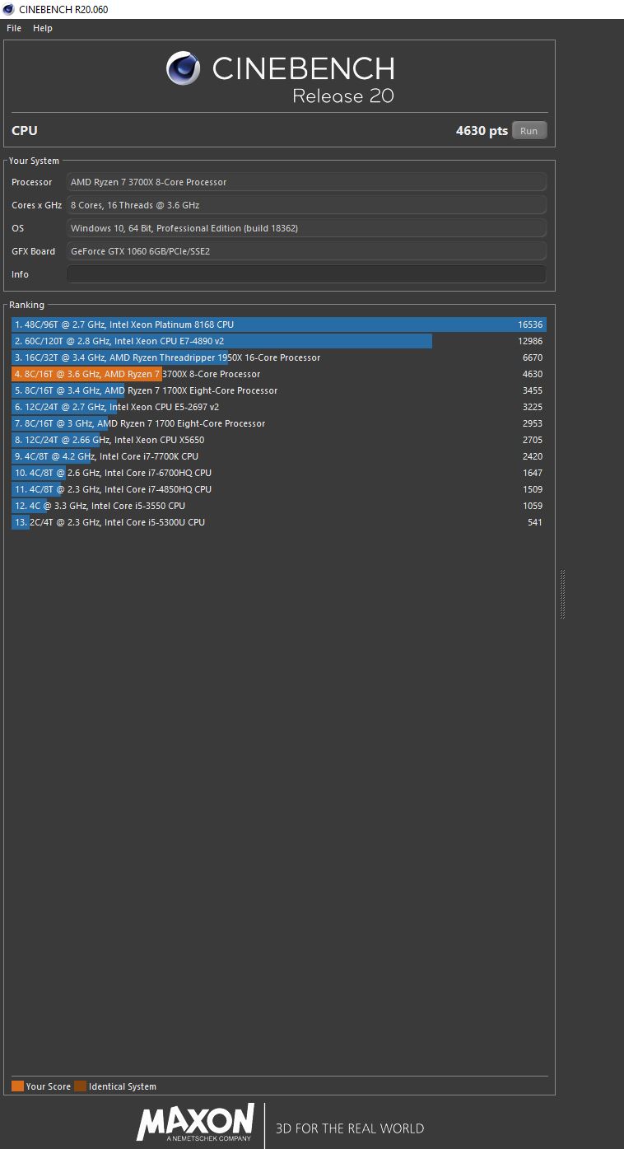Click the 4630 pts CPU score
This screenshot has width=624, height=1149.
pos(482,131)
